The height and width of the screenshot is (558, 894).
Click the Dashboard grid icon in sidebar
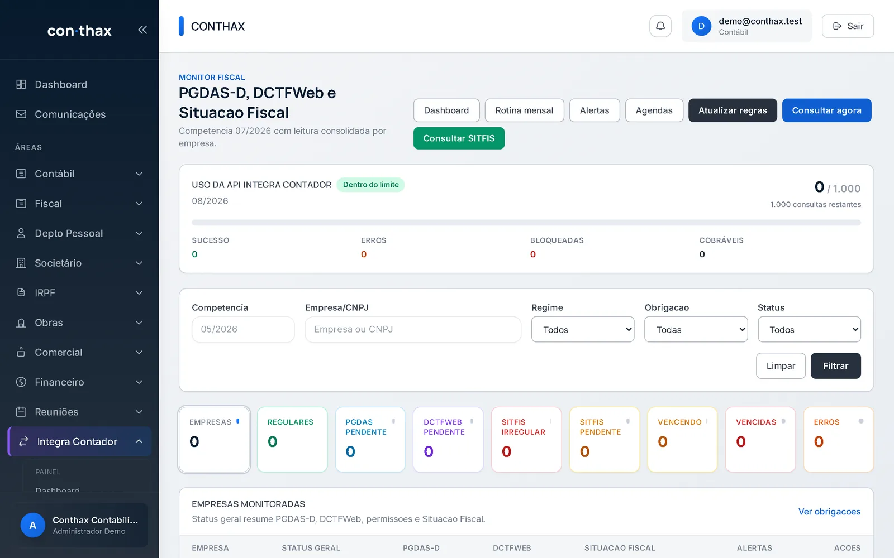tap(21, 84)
